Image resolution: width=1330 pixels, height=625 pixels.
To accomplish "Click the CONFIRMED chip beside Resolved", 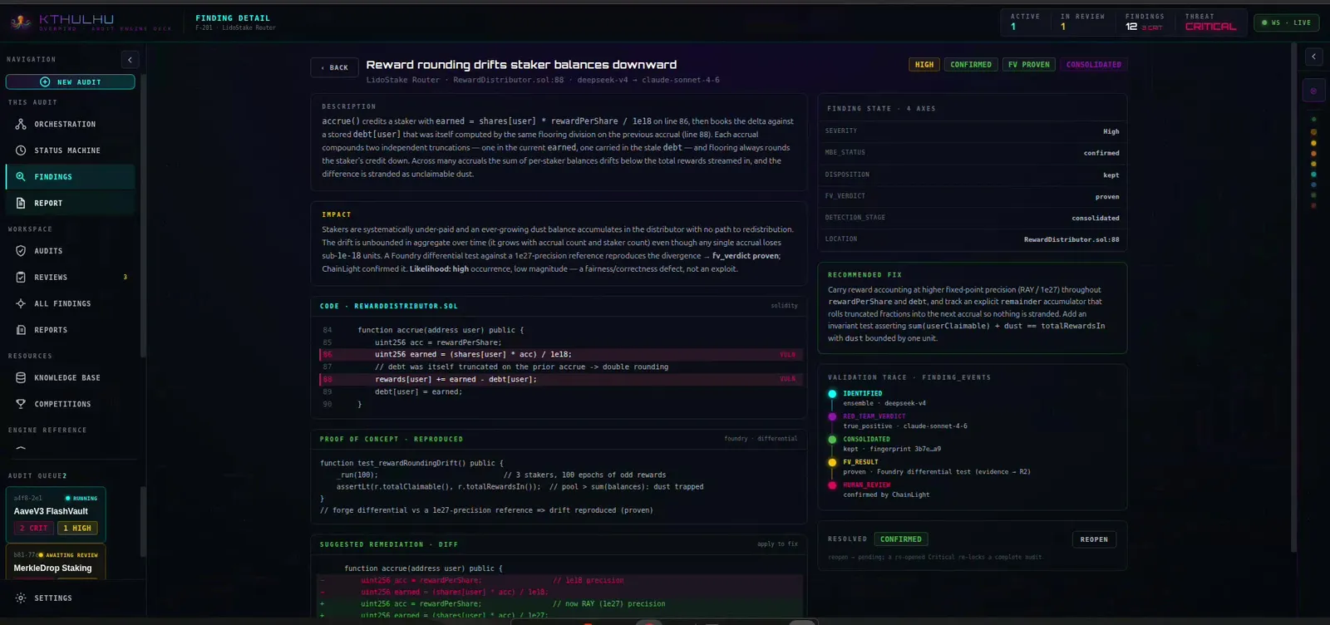I will [901, 539].
